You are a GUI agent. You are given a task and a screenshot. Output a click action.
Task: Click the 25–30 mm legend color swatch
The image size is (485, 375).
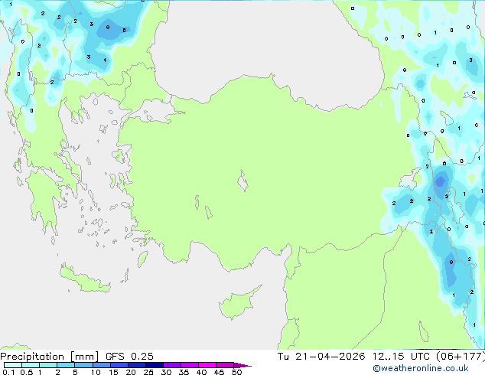(155, 365)
